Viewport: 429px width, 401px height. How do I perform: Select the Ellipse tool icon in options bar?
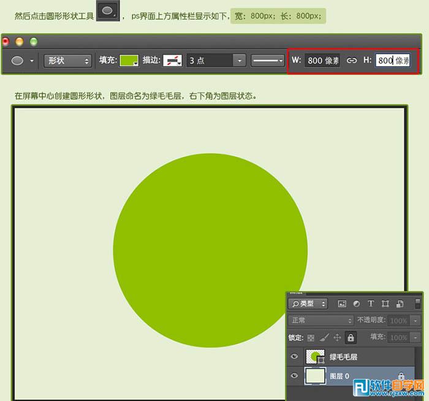point(17,61)
